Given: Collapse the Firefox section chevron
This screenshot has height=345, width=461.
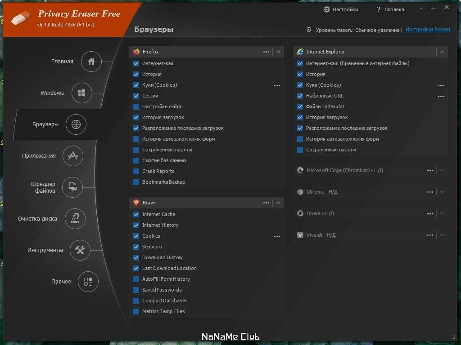Looking at the screenshot, I should click(x=278, y=52).
